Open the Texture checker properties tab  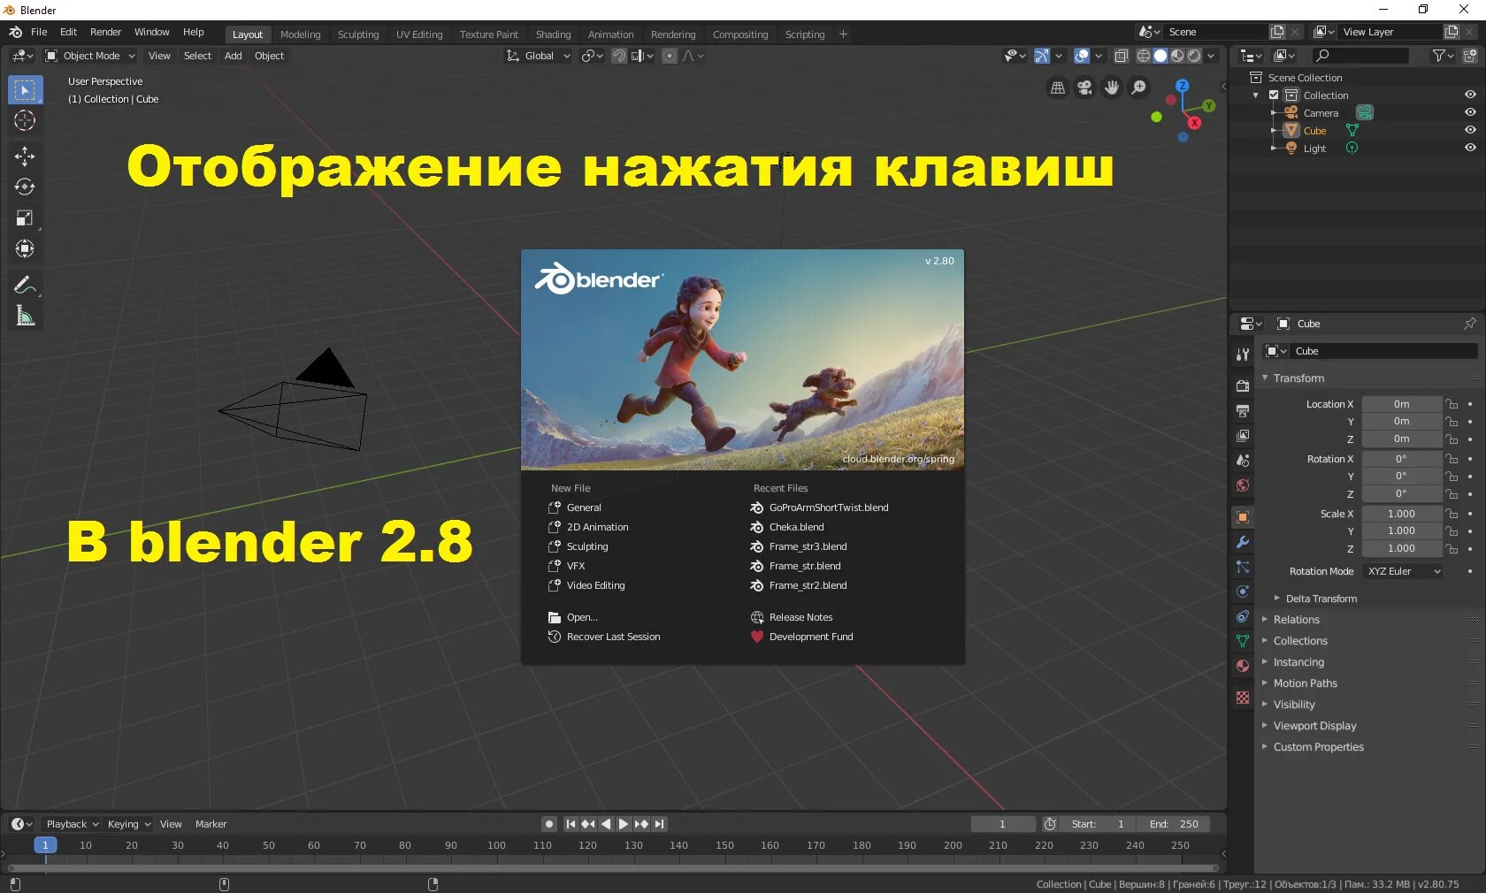pos(1243,698)
